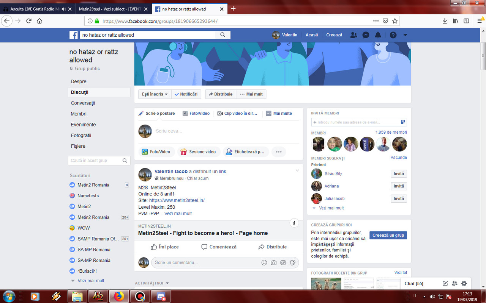Screen dimensions: 486x303
Task: Like the post with Îmi place
Action: [165, 247]
